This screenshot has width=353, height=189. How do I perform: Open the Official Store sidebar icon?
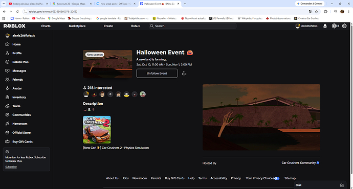pyautogui.click(x=8, y=133)
